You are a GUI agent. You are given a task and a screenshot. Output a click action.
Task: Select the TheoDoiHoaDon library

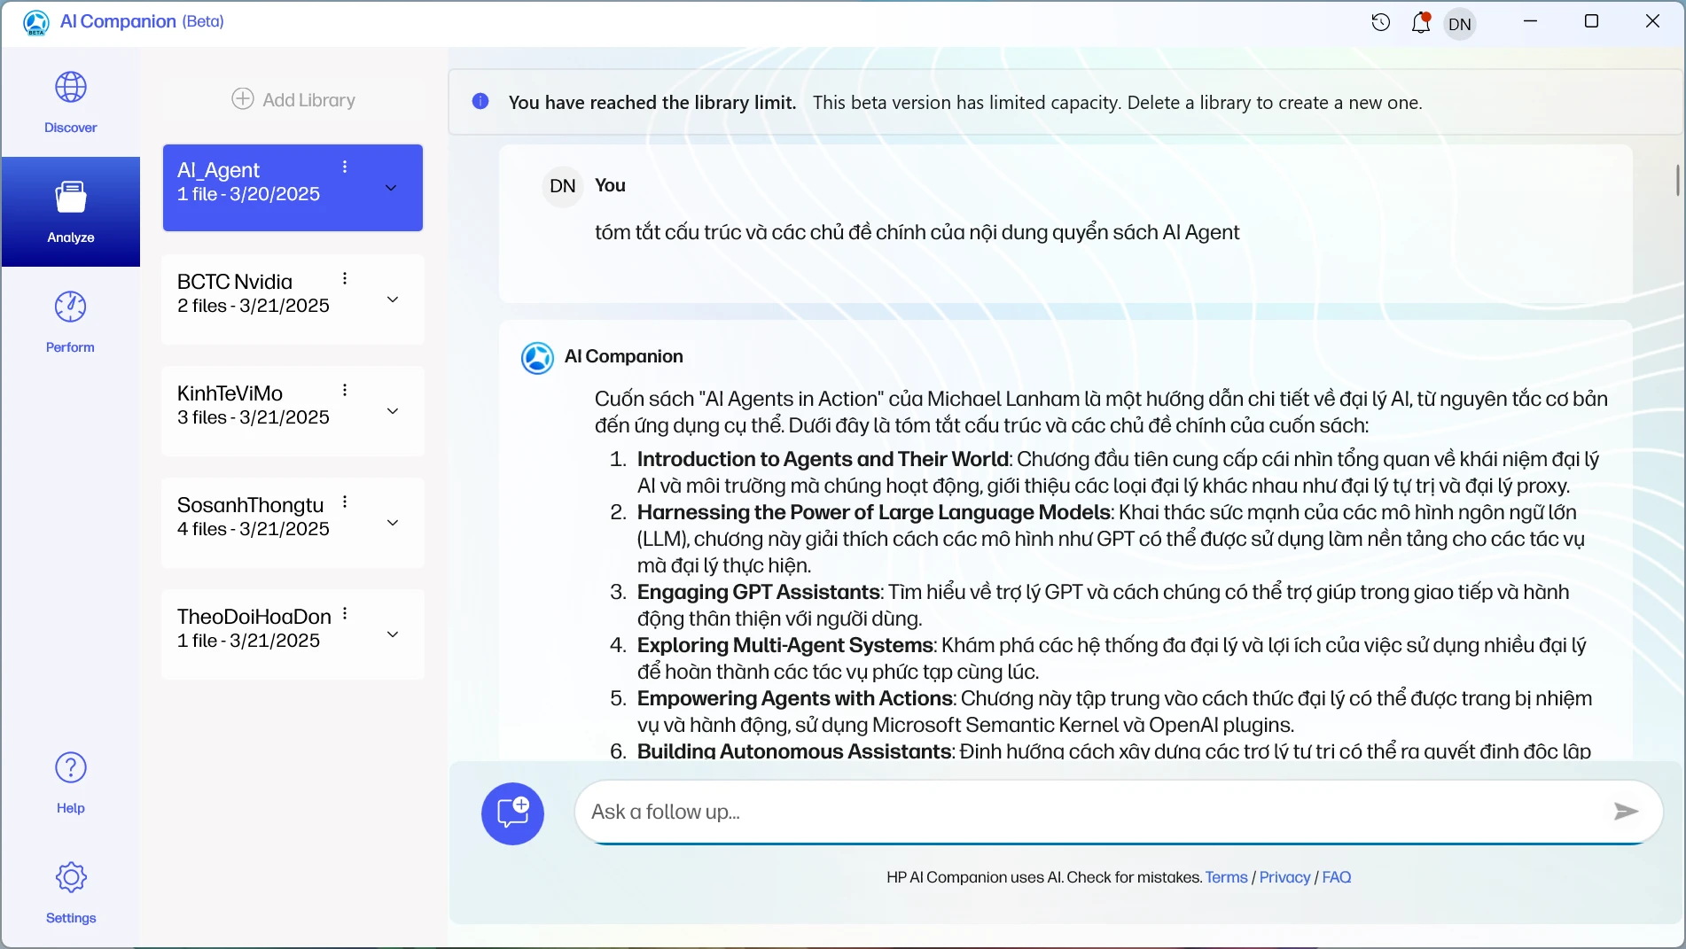(x=293, y=634)
